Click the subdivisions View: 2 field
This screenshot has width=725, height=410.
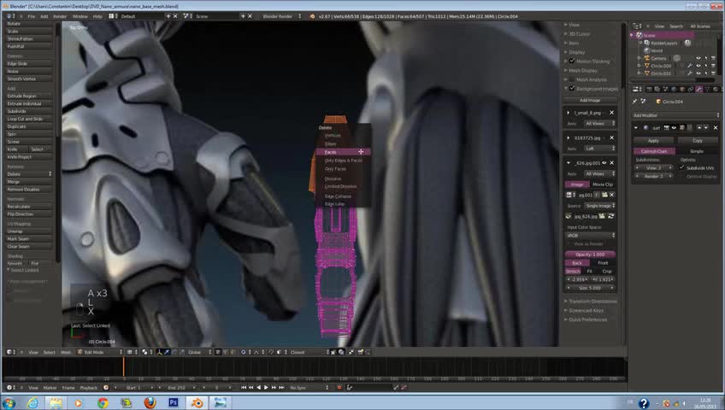click(654, 167)
